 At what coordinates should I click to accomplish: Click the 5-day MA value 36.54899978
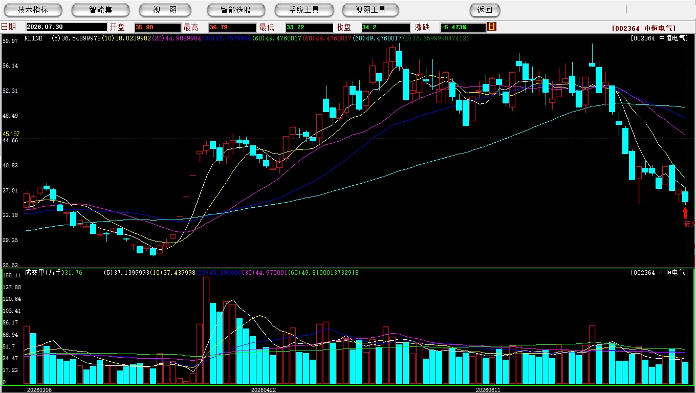tap(81, 38)
